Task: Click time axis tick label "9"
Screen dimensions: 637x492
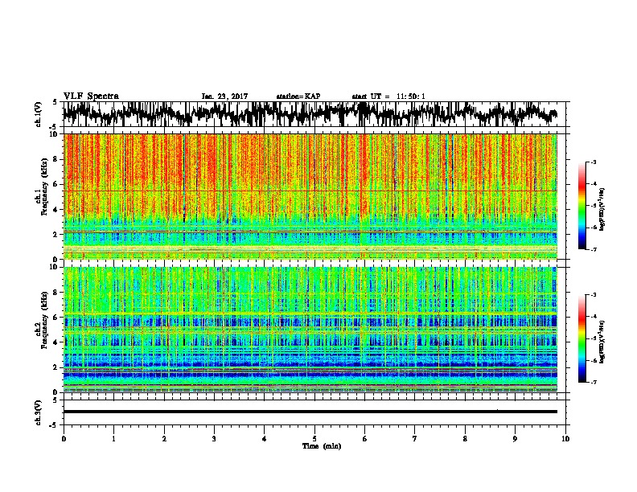Action: 515,439
